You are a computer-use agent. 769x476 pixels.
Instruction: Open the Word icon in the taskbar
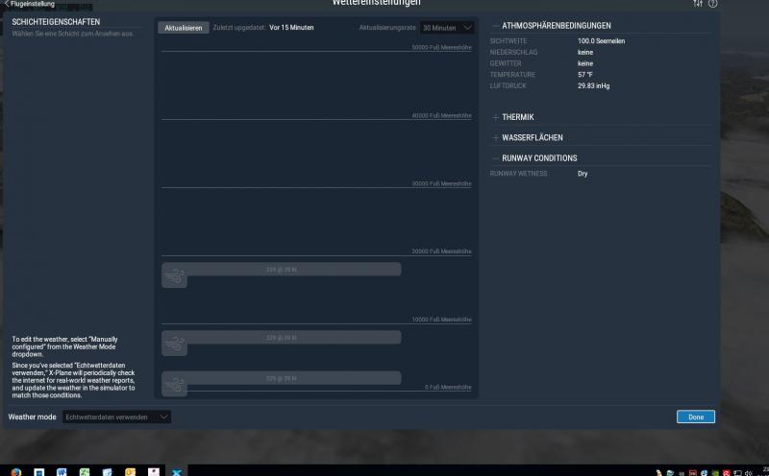point(62,471)
